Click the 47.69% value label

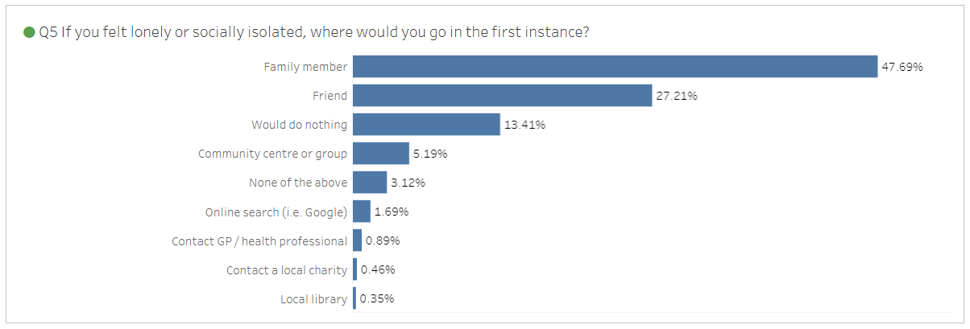coord(902,67)
